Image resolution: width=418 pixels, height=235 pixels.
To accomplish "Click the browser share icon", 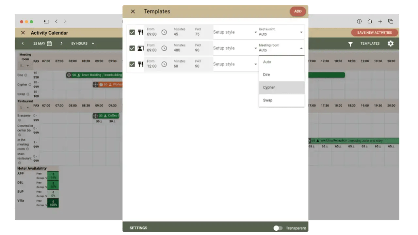I will 370,22.
